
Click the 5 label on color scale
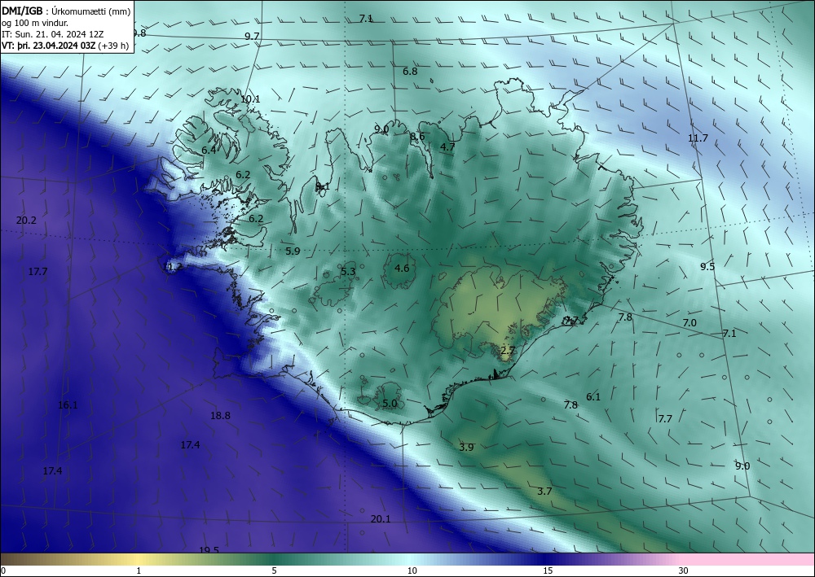(274, 571)
